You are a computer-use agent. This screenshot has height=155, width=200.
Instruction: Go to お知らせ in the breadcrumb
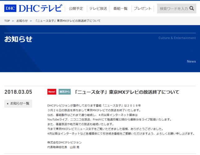[x=22, y=21]
